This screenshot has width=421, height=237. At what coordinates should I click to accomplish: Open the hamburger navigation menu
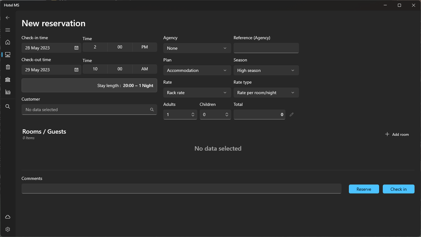tap(8, 30)
